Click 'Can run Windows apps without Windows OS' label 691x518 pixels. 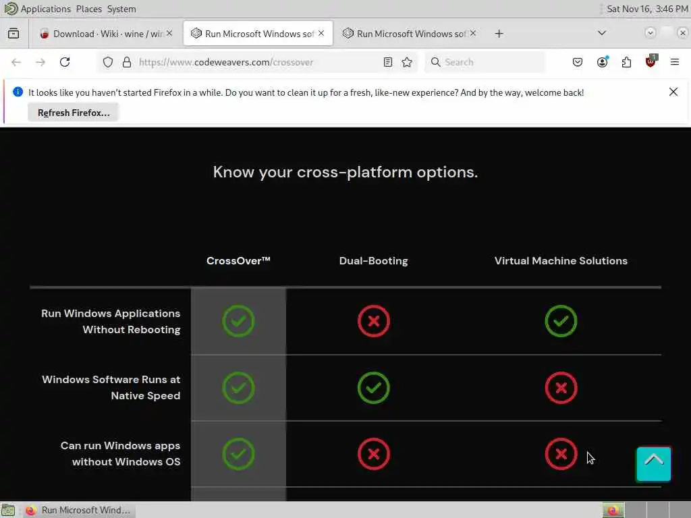pyautogui.click(x=120, y=454)
